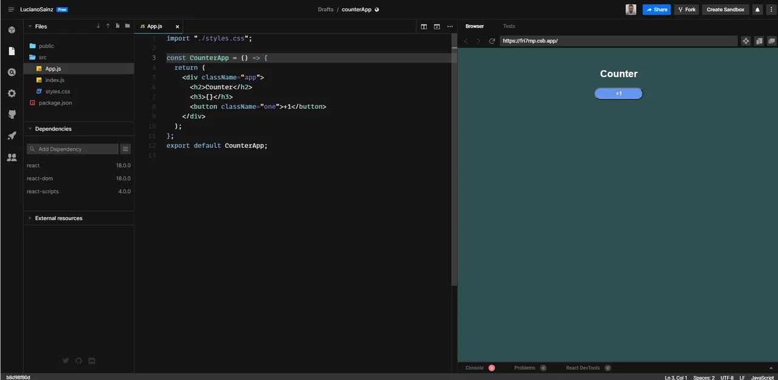Screen dimensions: 778x380
Task: Open the hamburger menu beside LucianoSainz
Action: (x=11, y=10)
